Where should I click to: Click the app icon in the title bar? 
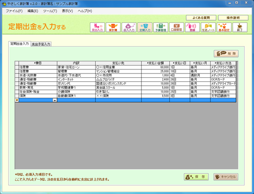[x=4, y=3]
